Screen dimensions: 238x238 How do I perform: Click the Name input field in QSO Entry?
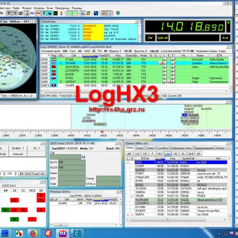pyautogui.click(x=72, y=173)
